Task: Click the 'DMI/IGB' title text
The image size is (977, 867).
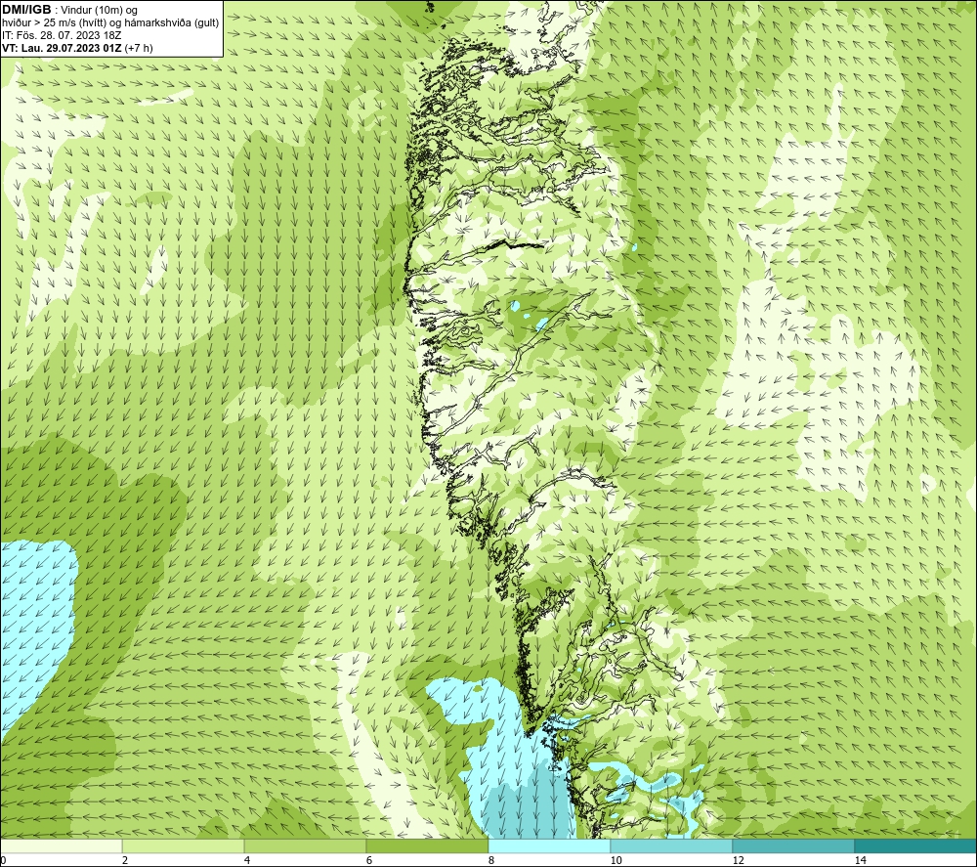Action: coord(26,10)
